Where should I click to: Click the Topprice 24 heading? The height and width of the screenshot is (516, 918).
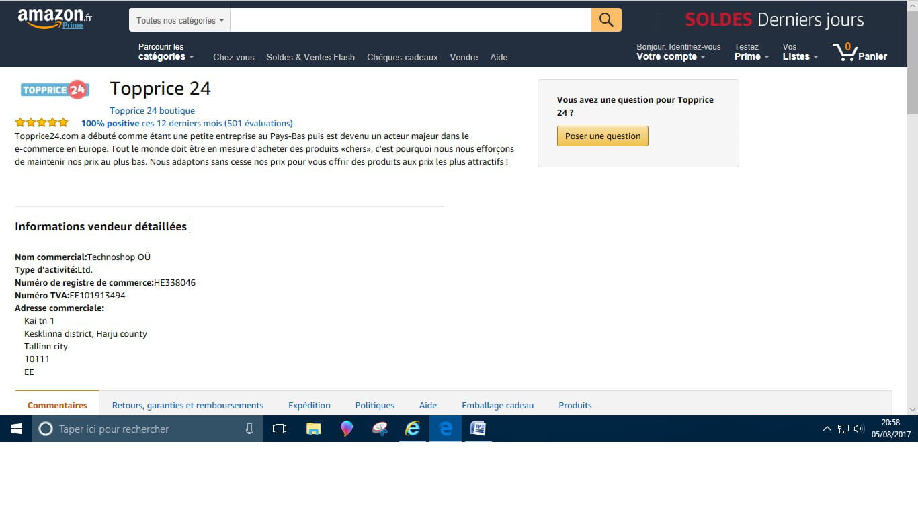161,88
